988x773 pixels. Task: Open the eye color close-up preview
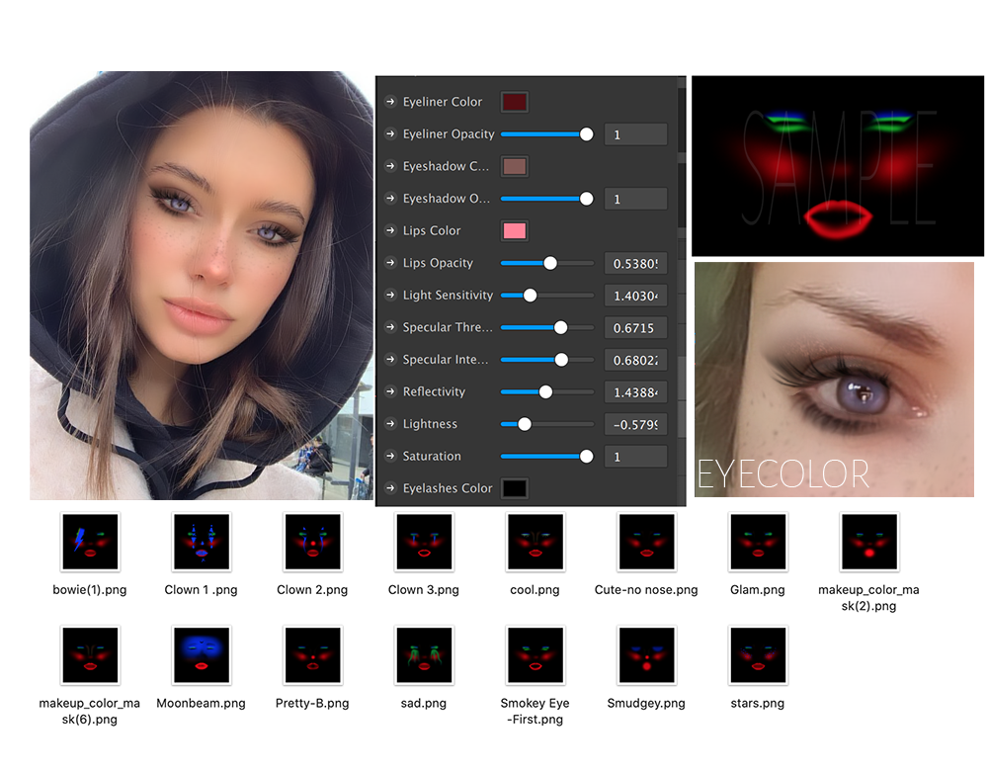(834, 380)
